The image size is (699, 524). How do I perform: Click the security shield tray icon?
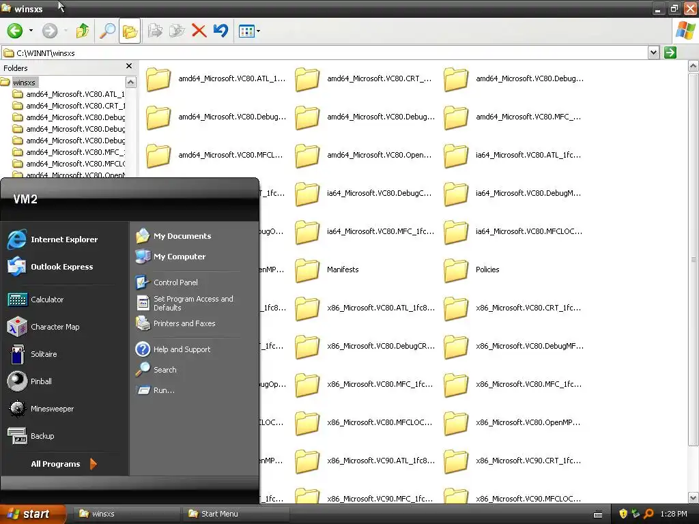(623, 514)
